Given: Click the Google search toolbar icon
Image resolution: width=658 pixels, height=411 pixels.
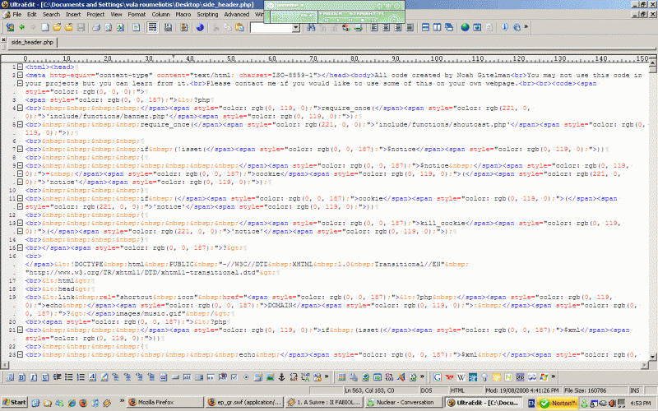Looking at the screenshot, I should point(438,377).
